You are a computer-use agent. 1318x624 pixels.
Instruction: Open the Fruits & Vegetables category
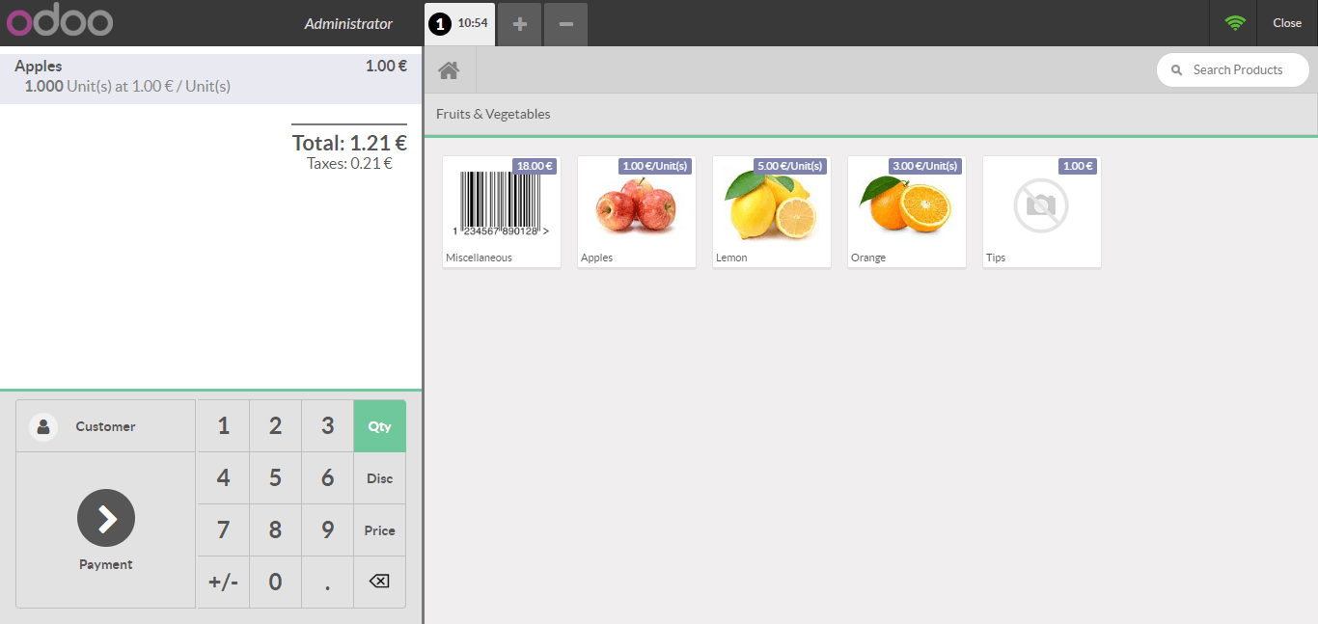coord(492,114)
